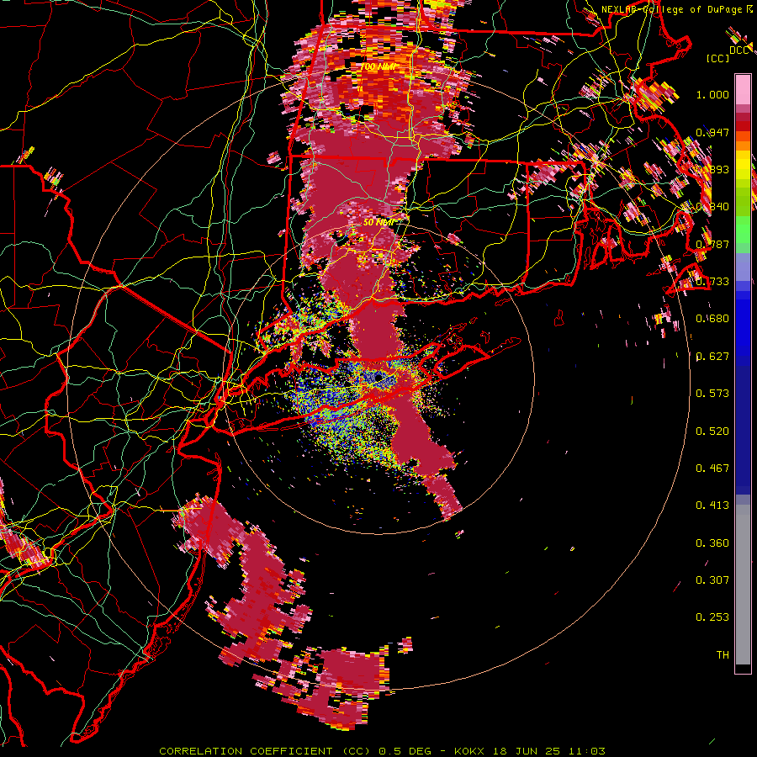Click the [CC] legend heading
757x757 pixels.
718,58
